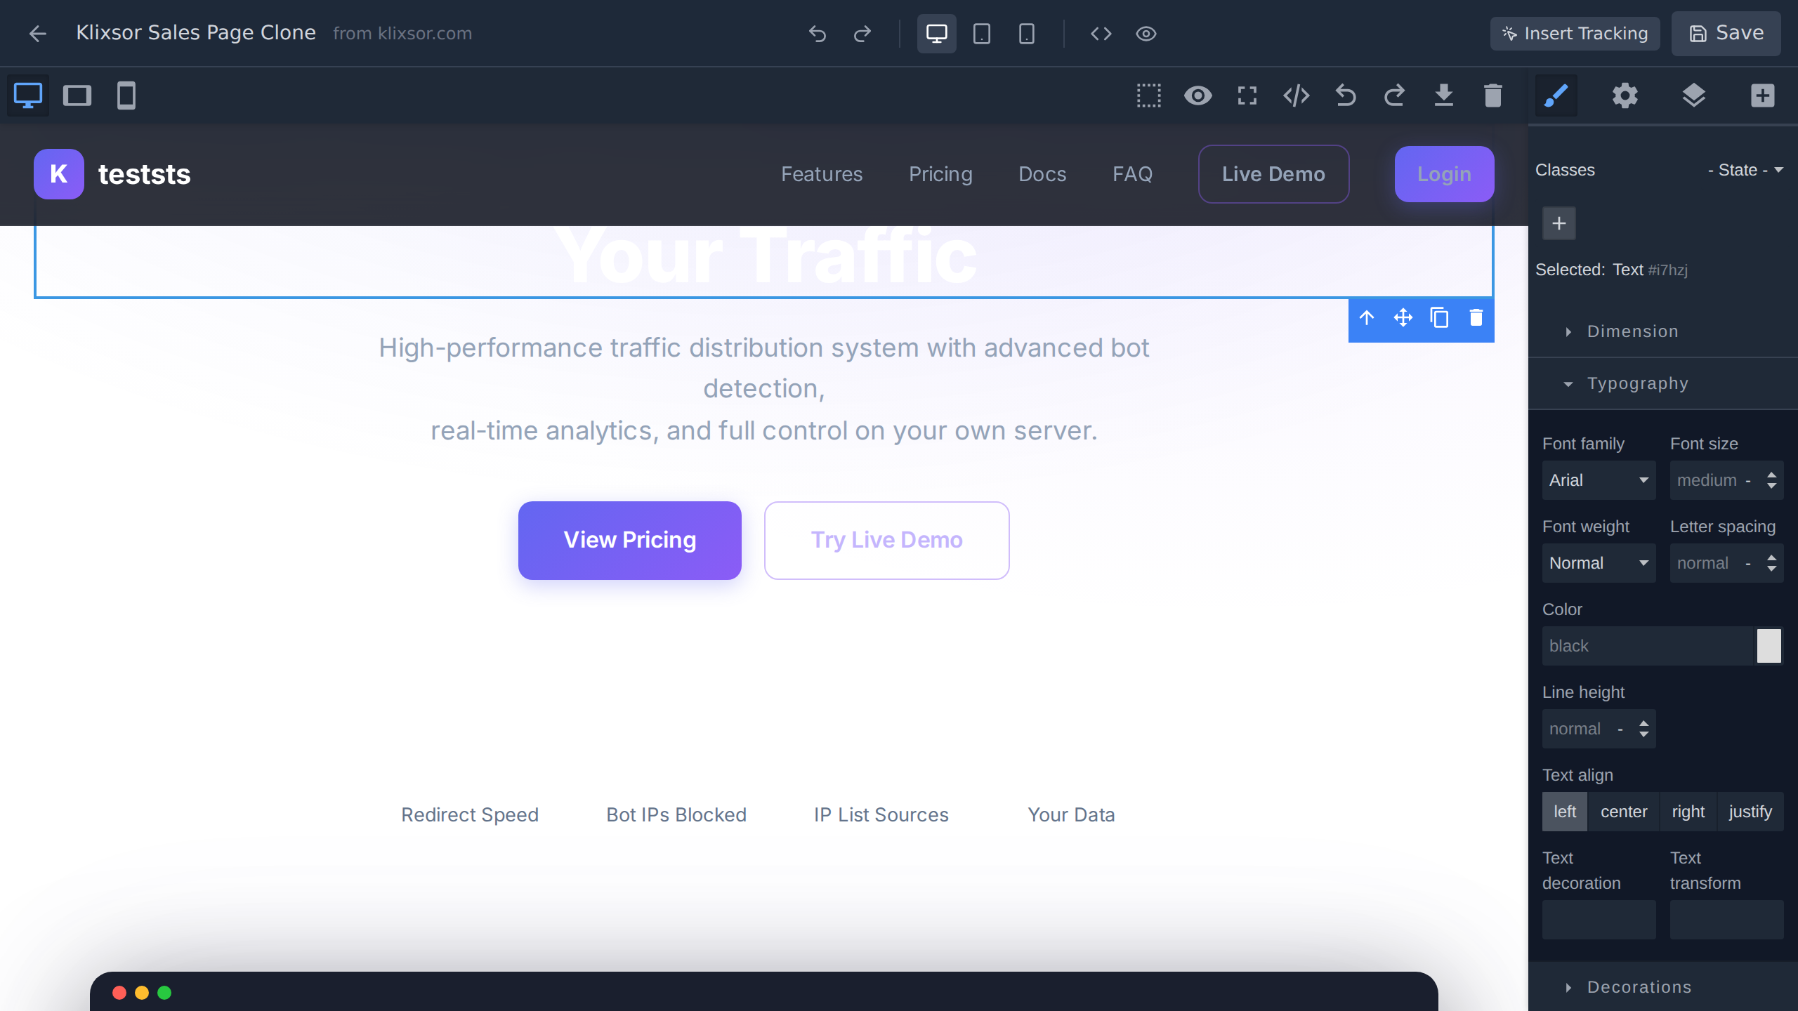This screenshot has width=1798, height=1011.
Task: Click the FAQ navigation item
Action: coord(1132,173)
